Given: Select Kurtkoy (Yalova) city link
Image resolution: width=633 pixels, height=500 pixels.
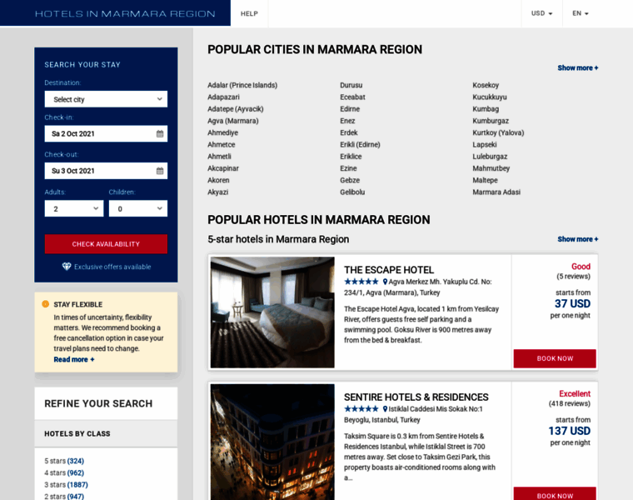Looking at the screenshot, I should pos(498,132).
